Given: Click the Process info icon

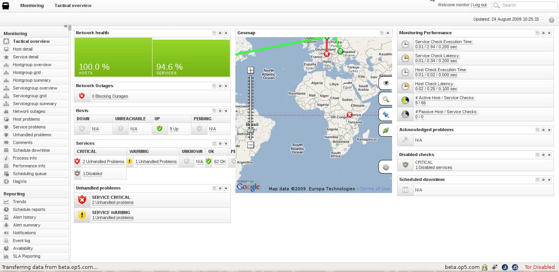Looking at the screenshot, I should click(x=6, y=158).
